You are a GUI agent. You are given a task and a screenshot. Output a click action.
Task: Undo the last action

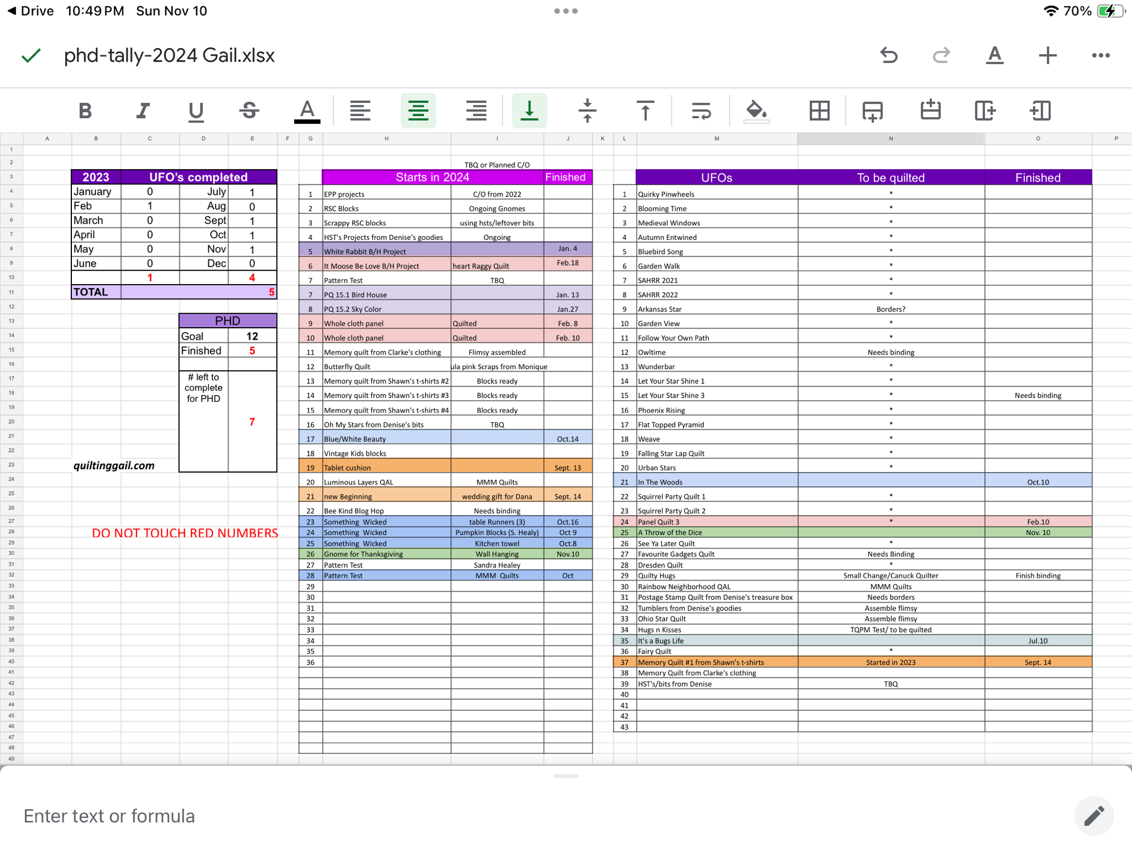click(x=889, y=55)
